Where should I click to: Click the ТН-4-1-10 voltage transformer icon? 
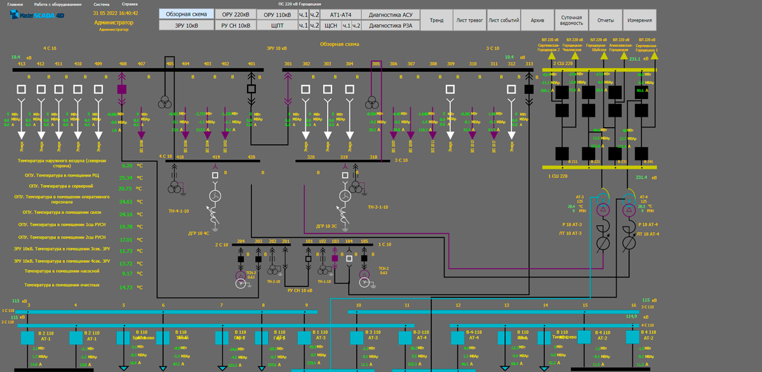pyautogui.click(x=173, y=185)
